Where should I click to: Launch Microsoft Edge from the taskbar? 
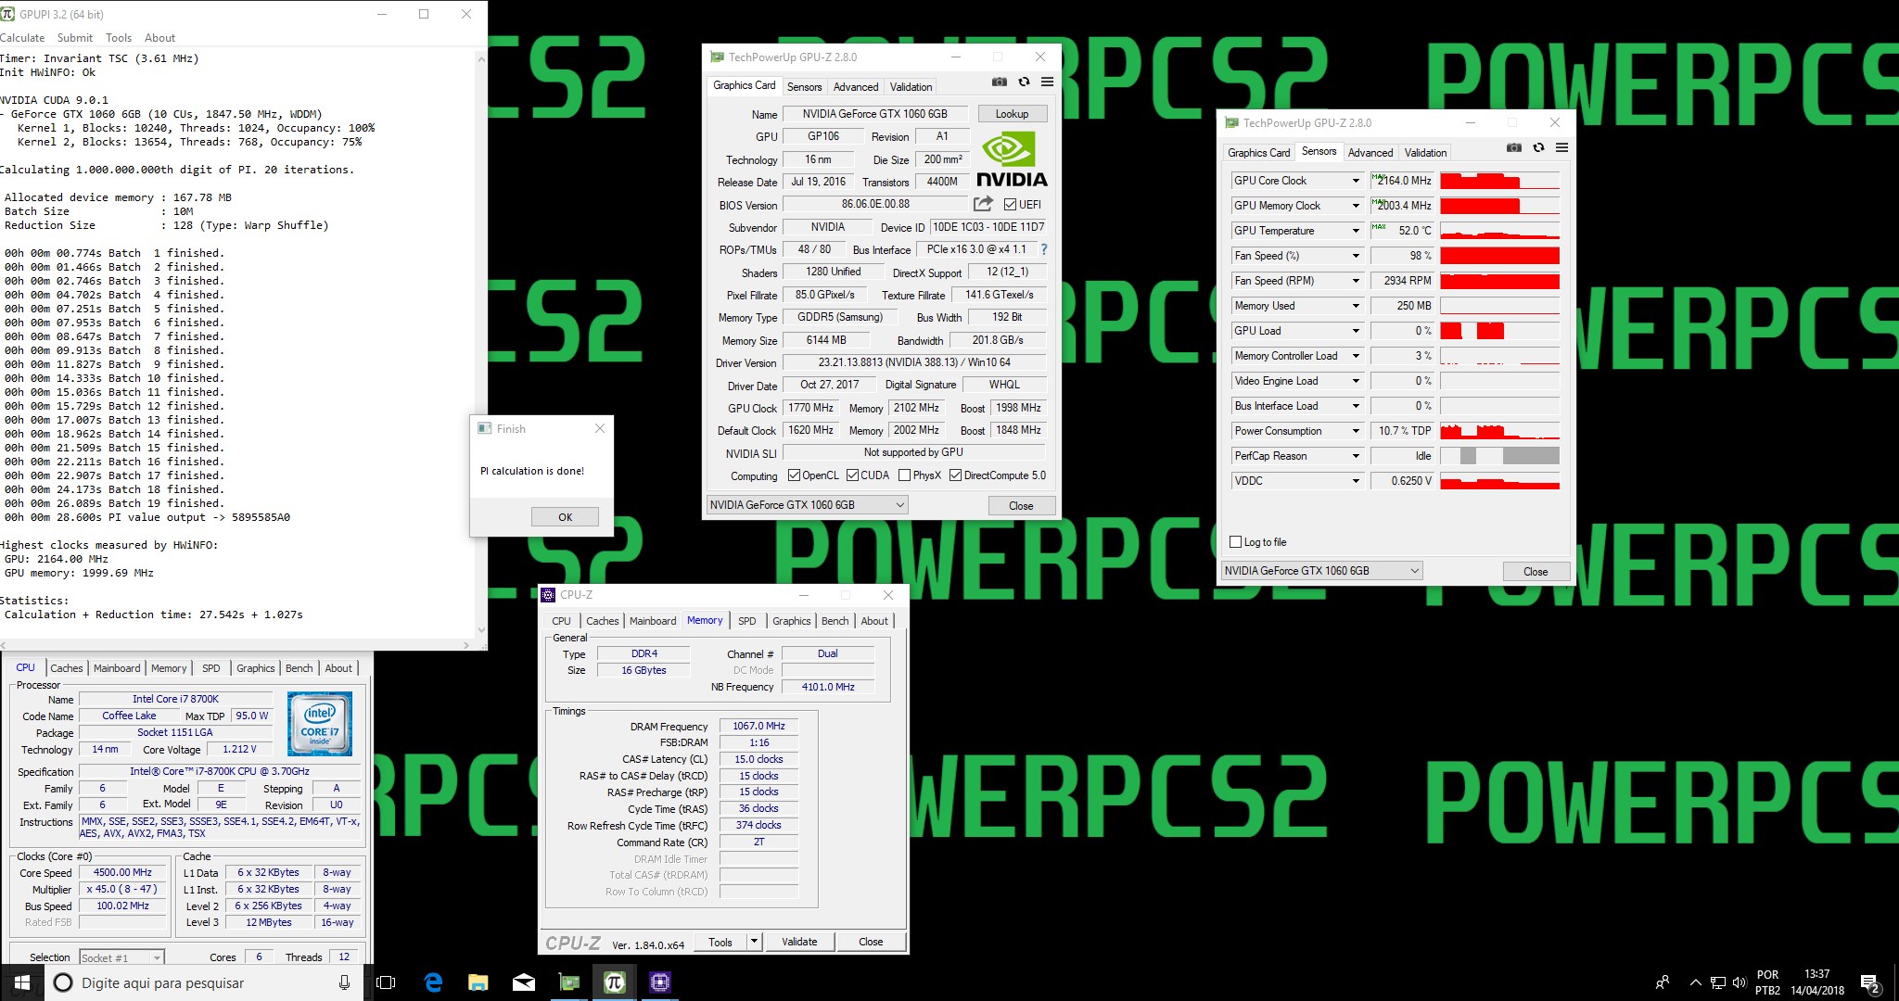pyautogui.click(x=433, y=982)
